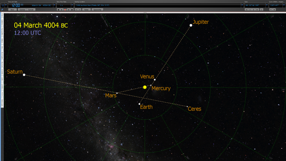
Task: Step time backward one step
Action: [58, 10]
